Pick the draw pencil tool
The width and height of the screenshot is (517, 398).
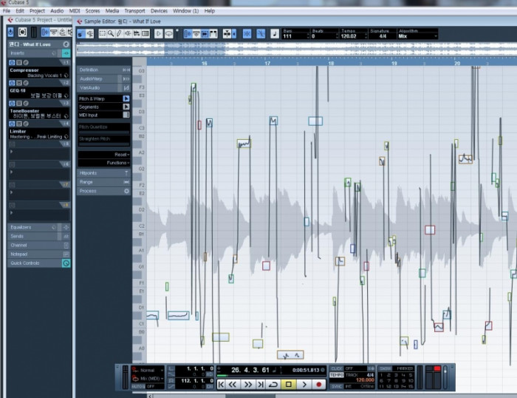point(118,34)
